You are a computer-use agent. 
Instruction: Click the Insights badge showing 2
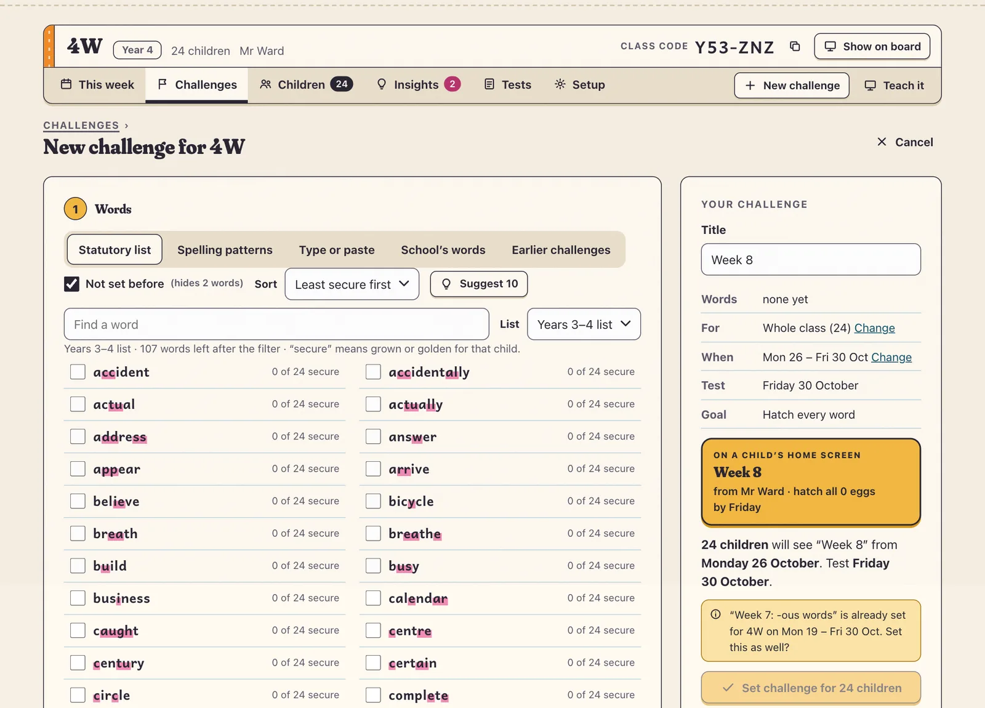(x=452, y=84)
